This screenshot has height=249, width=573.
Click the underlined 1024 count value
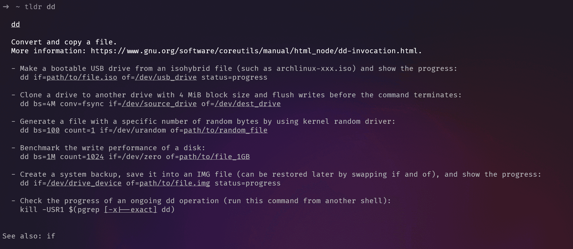click(x=95, y=157)
